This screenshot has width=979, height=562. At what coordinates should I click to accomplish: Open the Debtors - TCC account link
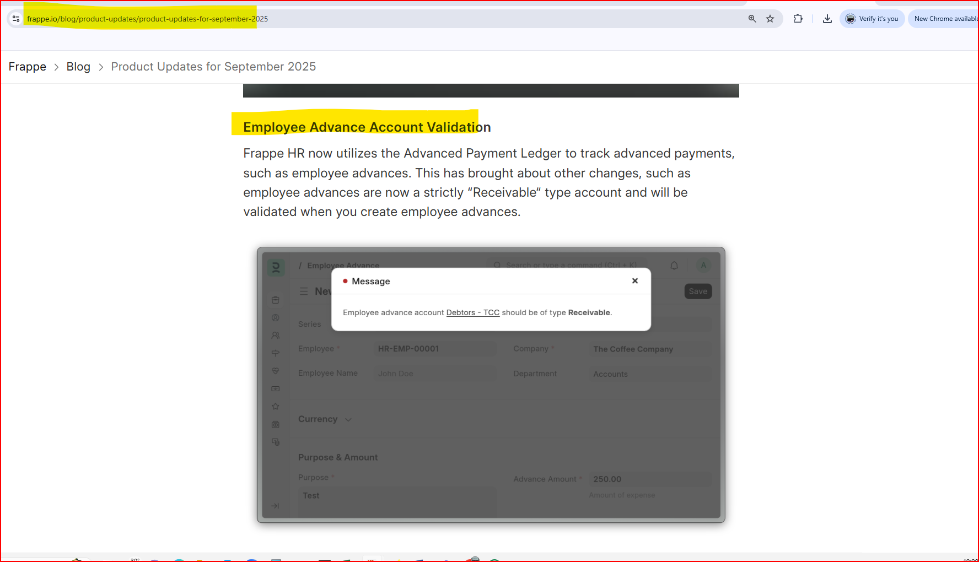click(x=472, y=312)
